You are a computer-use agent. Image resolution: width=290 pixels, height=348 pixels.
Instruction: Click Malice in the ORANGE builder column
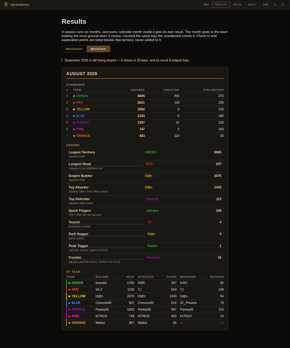100,323
